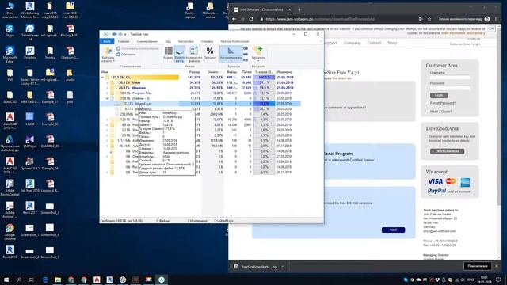This screenshot has width=507, height=285.
Task: Click the Chrome reload page icon
Action: coord(251,19)
